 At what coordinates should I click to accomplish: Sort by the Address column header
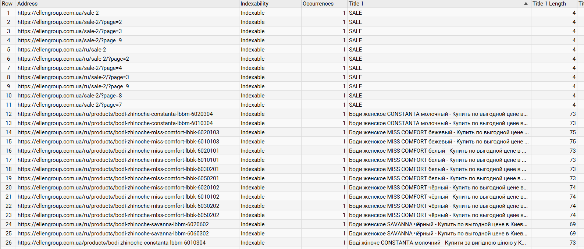point(128,4)
